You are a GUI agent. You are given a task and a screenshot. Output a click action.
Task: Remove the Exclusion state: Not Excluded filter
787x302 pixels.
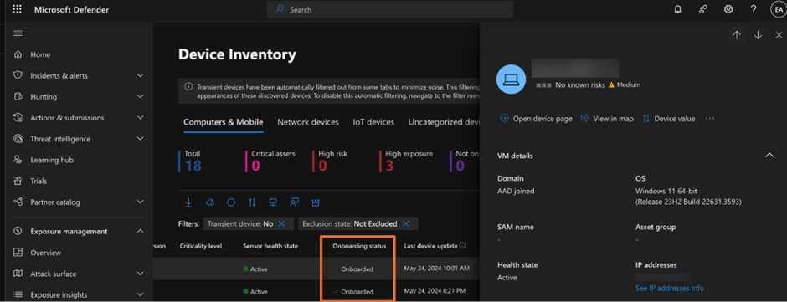[x=405, y=223]
